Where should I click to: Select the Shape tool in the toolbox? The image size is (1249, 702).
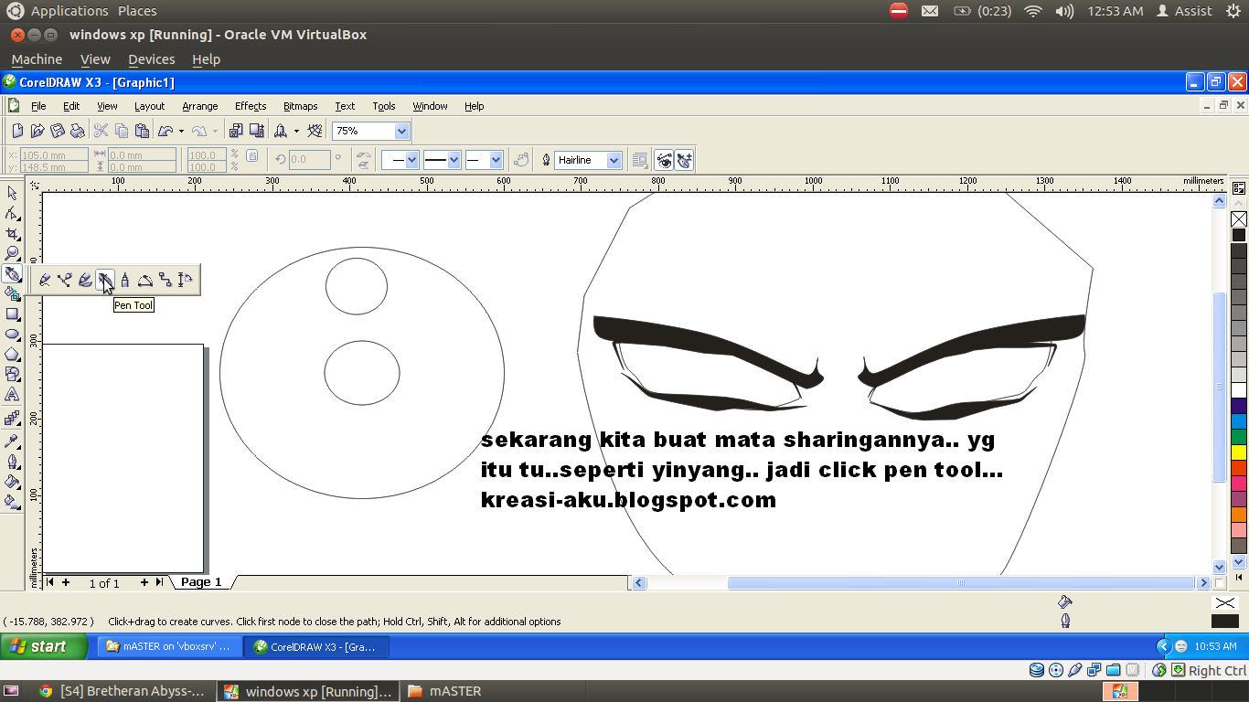click(12, 213)
